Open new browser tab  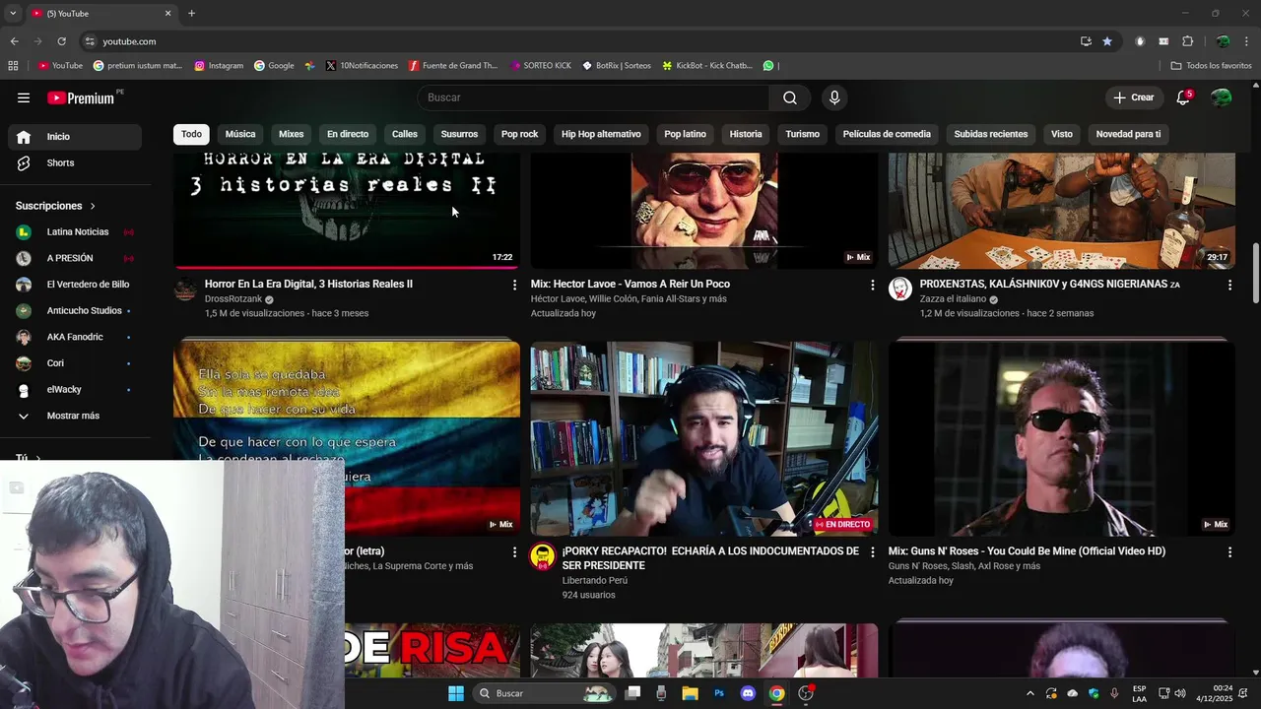[x=191, y=13]
